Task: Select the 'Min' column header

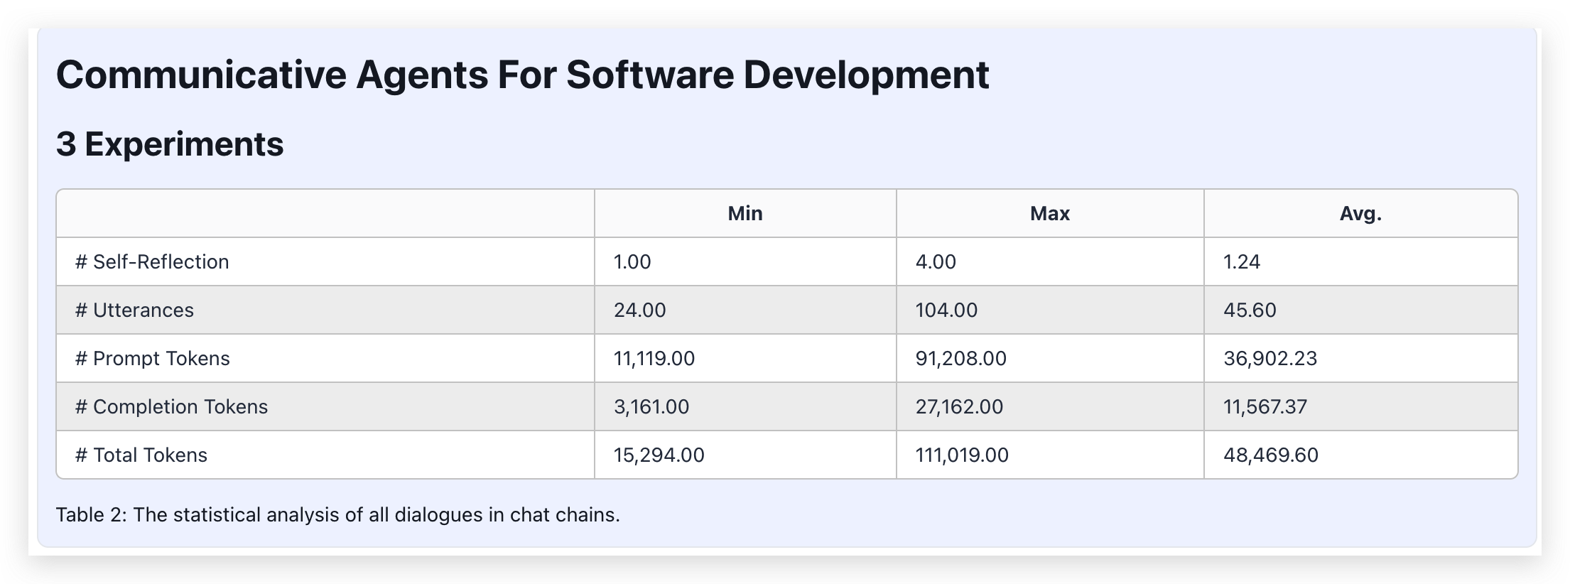Action: pyautogui.click(x=745, y=213)
